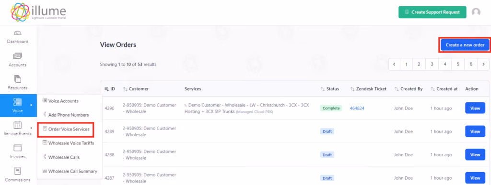Select the Voice phone icon in sidebar

pos(18,102)
